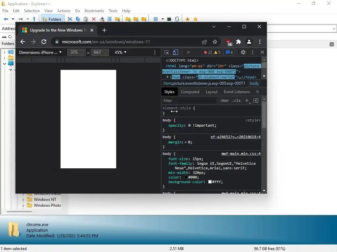Open the Chrome Extensions puzzle icon
This screenshot has width=337, height=252.
click(239, 42)
